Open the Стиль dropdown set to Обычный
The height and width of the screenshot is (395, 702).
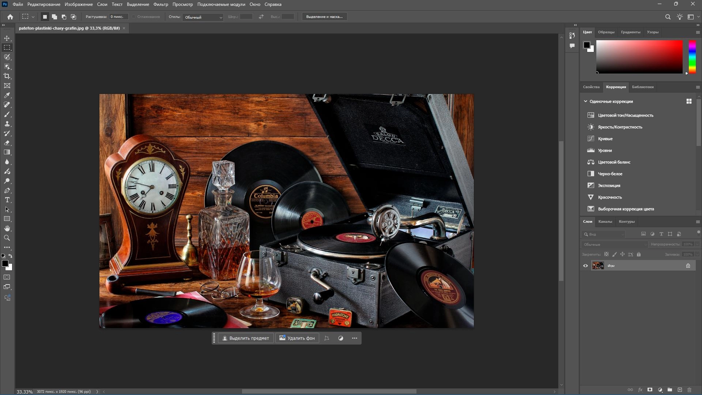[x=203, y=17]
